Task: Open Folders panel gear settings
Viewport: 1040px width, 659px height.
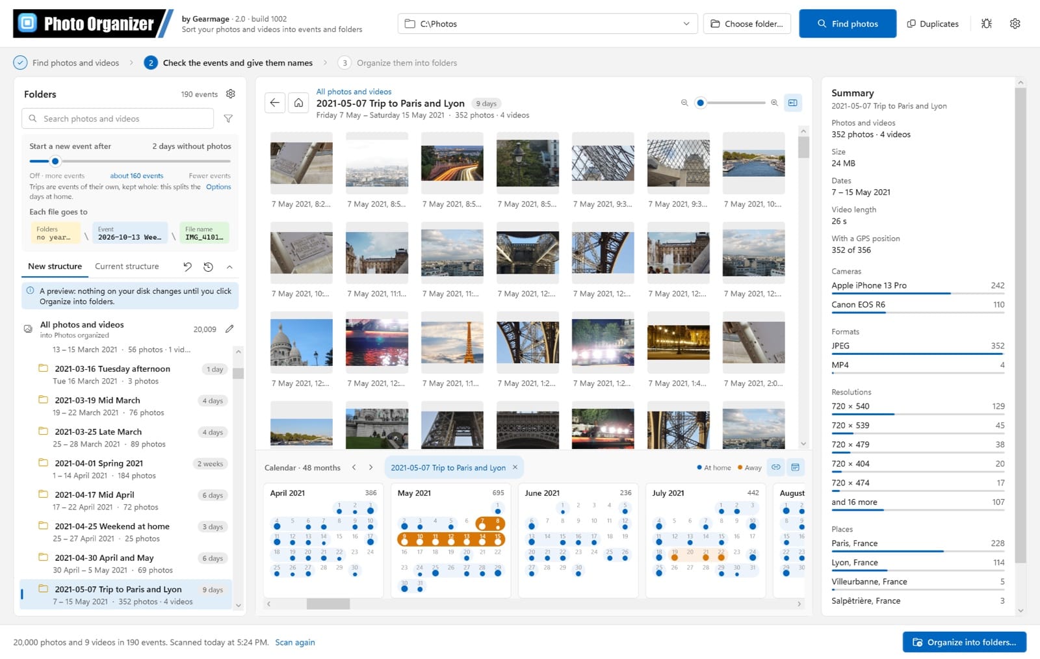Action: click(x=230, y=94)
